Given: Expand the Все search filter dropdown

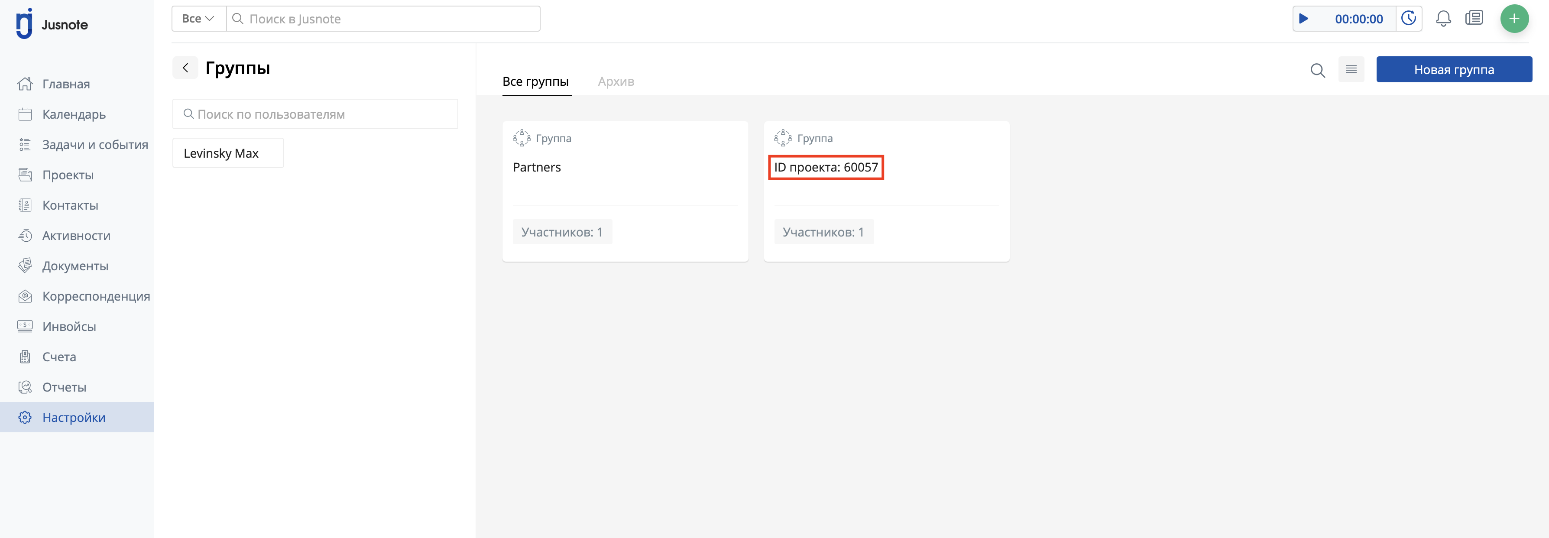Looking at the screenshot, I should tap(198, 19).
